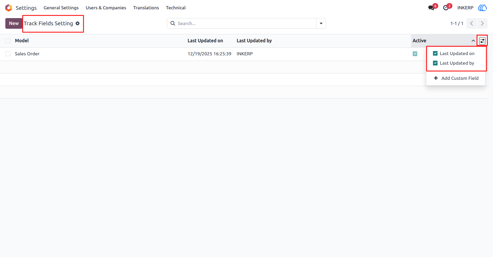Open the Technical menu
Viewport: 493px width, 257px height.
[176, 8]
